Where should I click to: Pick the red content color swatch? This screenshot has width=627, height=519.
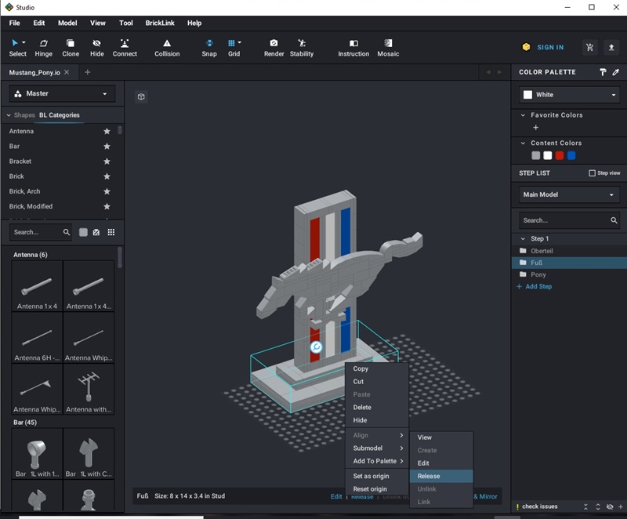(x=560, y=155)
